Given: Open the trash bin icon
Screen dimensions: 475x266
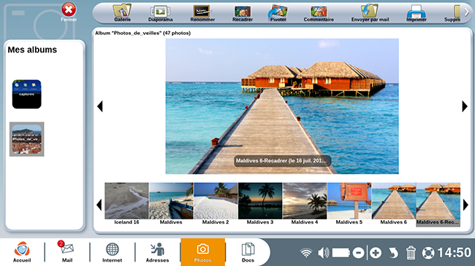Looking at the screenshot, I should [411, 253].
